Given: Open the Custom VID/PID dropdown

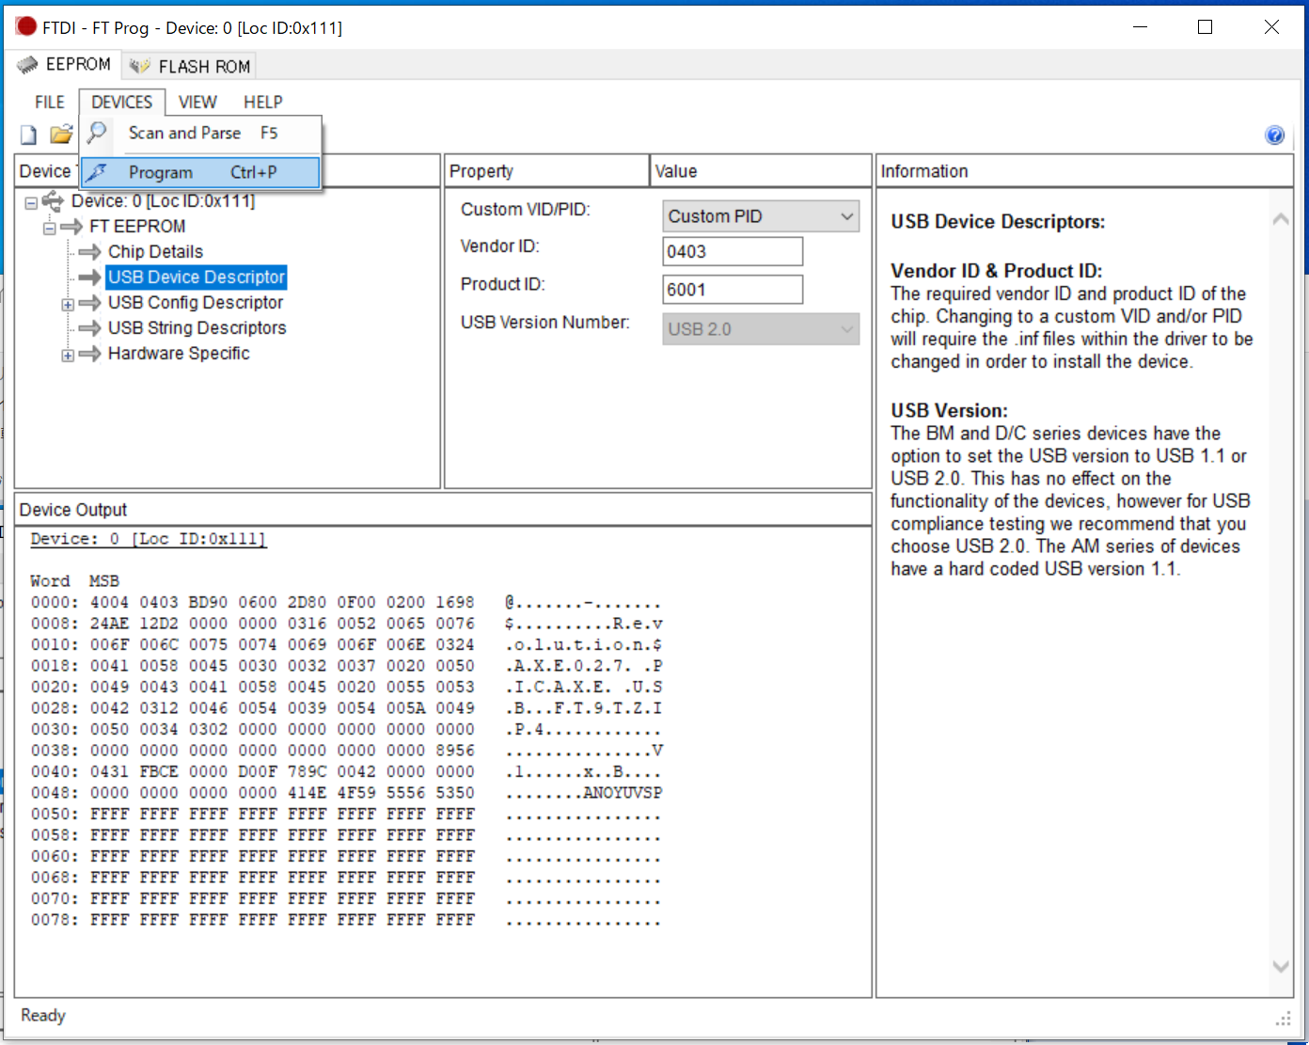Looking at the screenshot, I should [761, 216].
